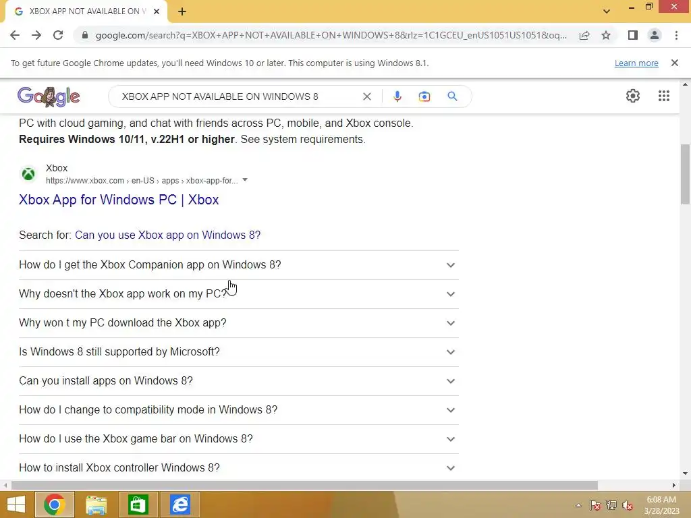The height and width of the screenshot is (518, 691).
Task: Show hidden system tray icons
Action: pos(578,505)
